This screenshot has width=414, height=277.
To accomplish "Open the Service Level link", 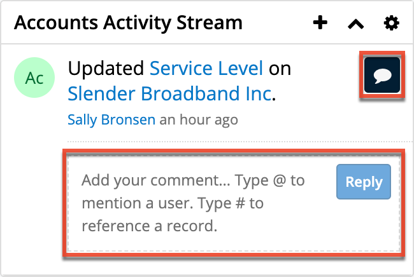I will point(206,67).
